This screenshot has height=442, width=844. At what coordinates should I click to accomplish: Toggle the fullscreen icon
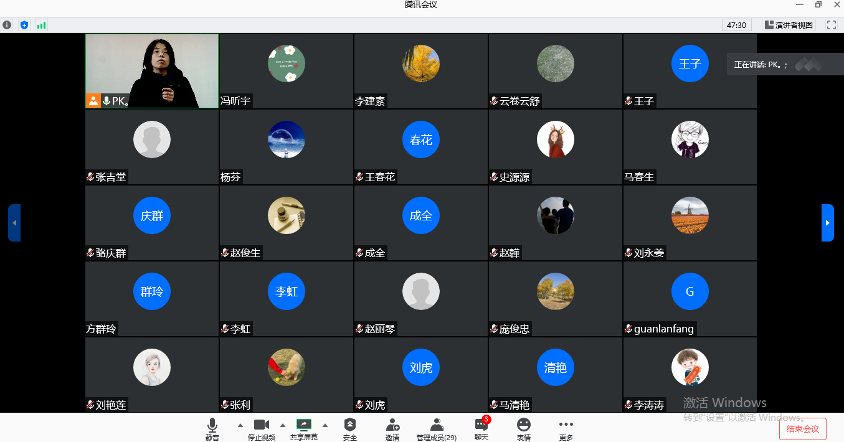pyautogui.click(x=831, y=25)
